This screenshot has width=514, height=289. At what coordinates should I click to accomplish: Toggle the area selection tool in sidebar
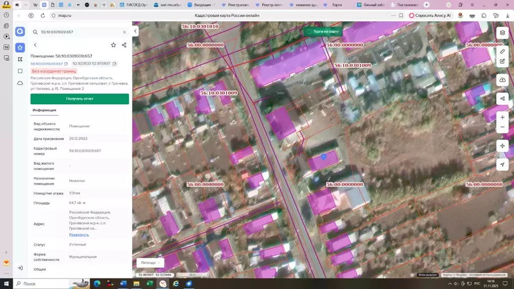(20, 71)
